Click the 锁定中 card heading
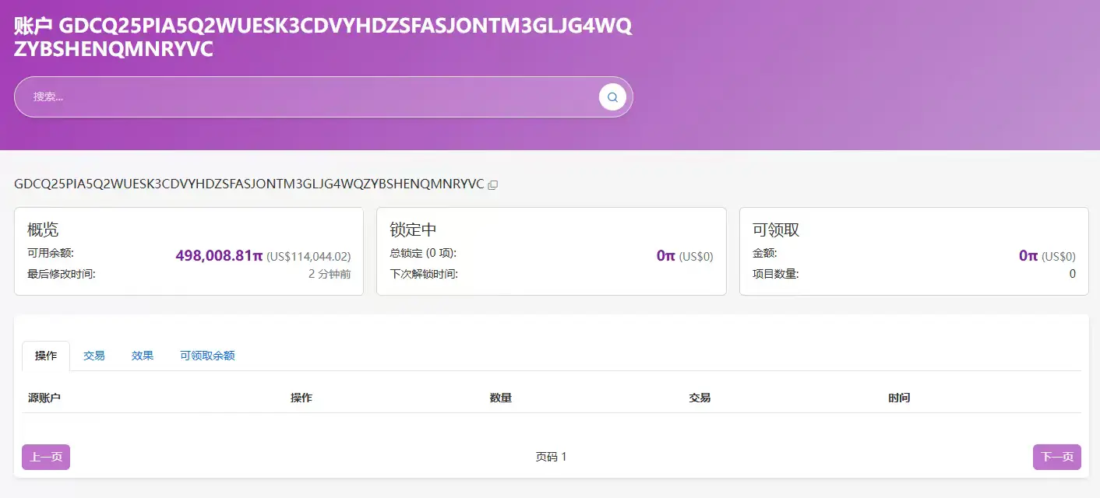This screenshot has width=1100, height=498. [413, 230]
